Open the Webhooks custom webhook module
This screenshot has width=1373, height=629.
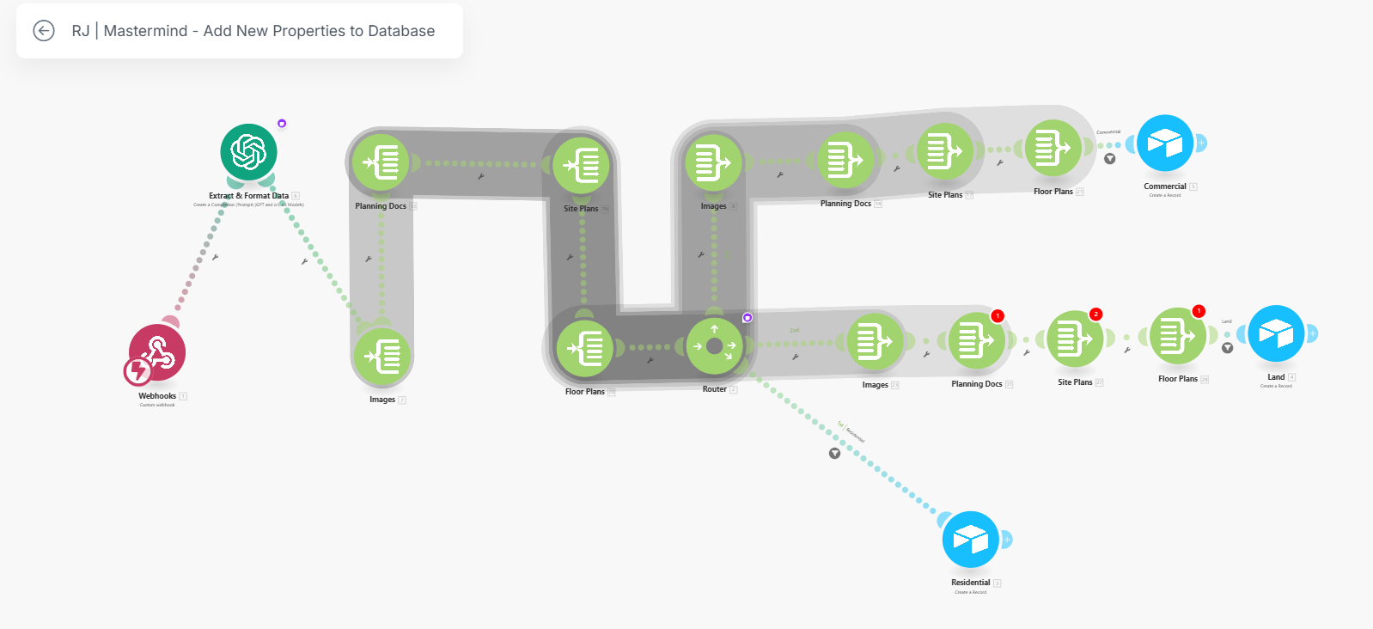pos(157,352)
